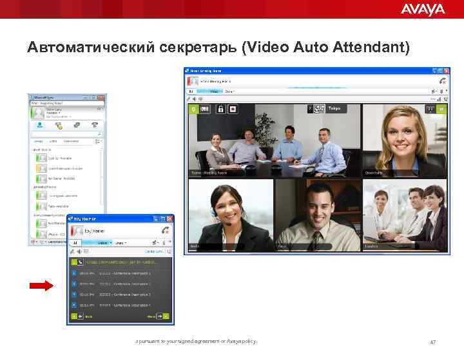Image resolution: width=464 pixels, height=348 pixels.
Task: Open the dial pad in small call window
Action: click(x=86, y=251)
